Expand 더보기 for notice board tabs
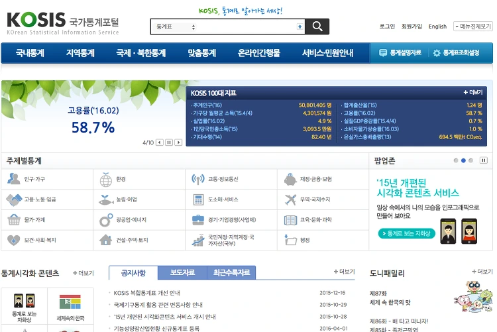This screenshot has width=497, height=332. tap(344, 272)
